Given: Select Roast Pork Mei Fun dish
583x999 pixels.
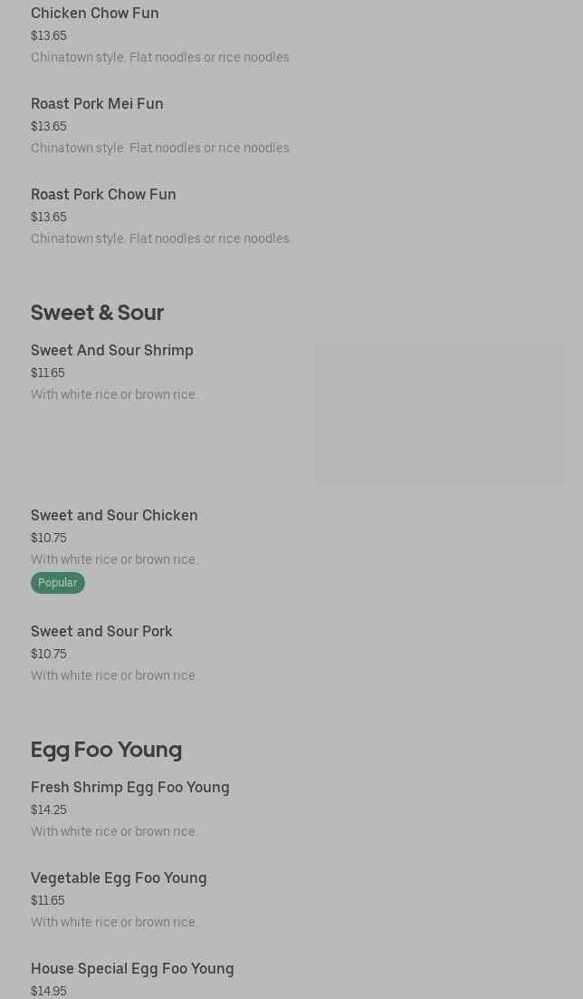Looking at the screenshot, I should coord(97,103).
